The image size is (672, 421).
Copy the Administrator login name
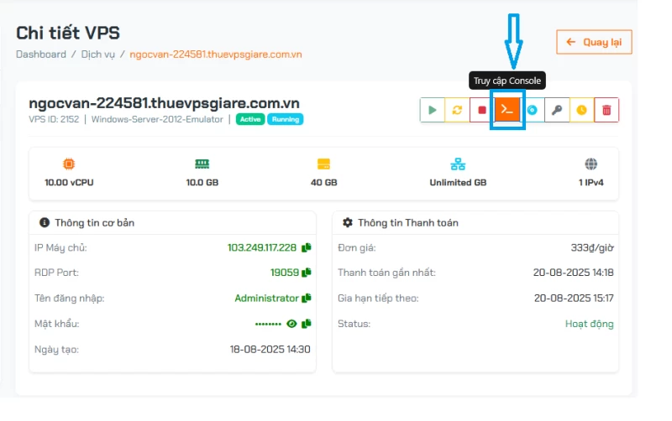pyautogui.click(x=306, y=299)
